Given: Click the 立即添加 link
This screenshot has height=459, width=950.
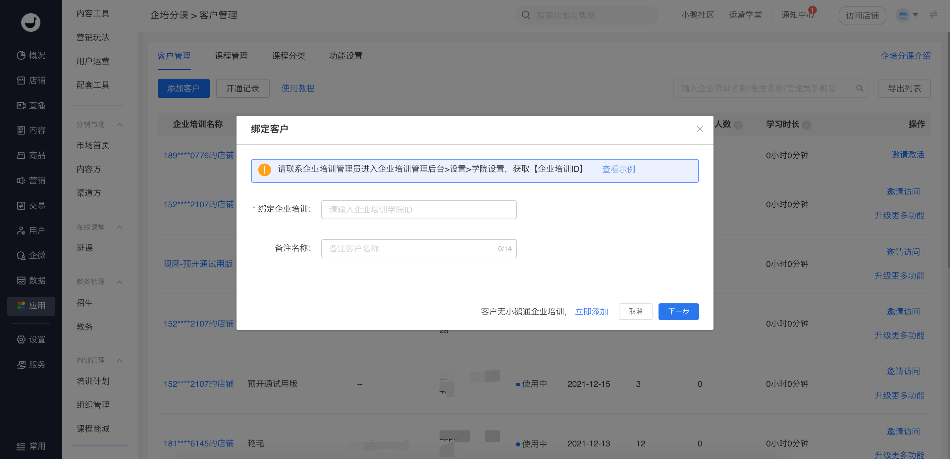Looking at the screenshot, I should pyautogui.click(x=592, y=312).
